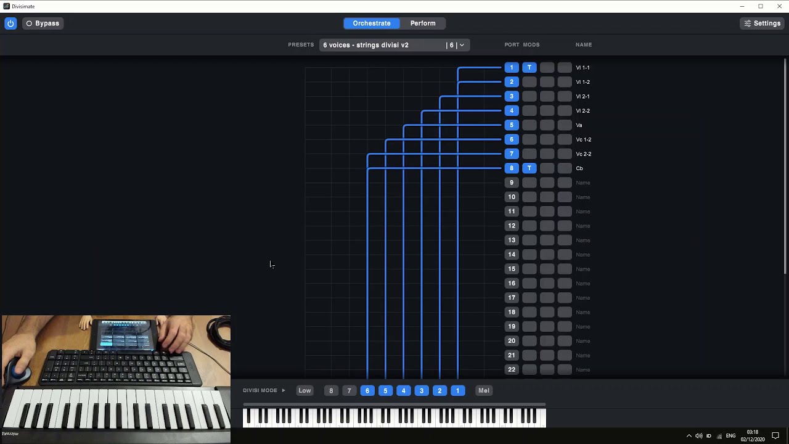Open the Settings panel
The image size is (789, 444).
762,23
